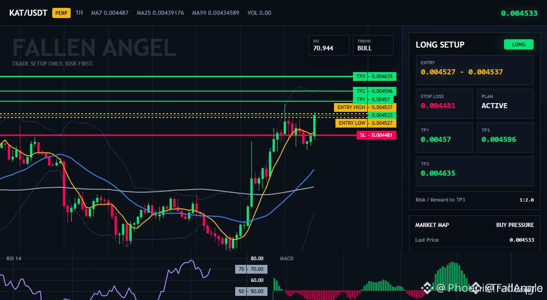Click the green 0.004533 price in header
The width and height of the screenshot is (547, 300).
(x=519, y=13)
